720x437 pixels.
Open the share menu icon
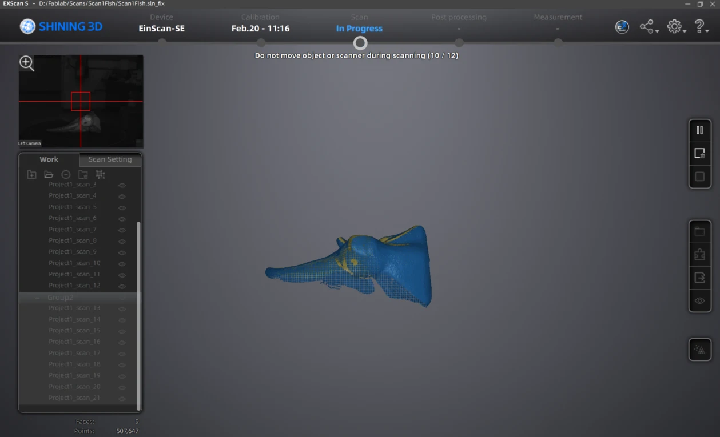click(649, 27)
